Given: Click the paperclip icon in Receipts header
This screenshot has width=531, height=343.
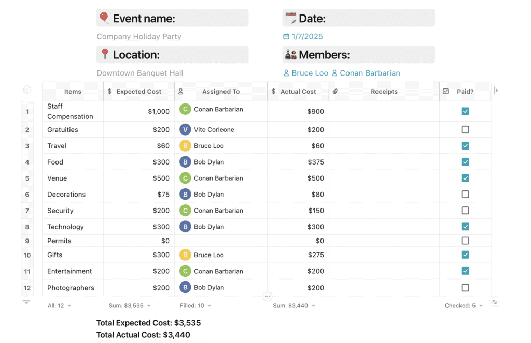Looking at the screenshot, I should [335, 92].
